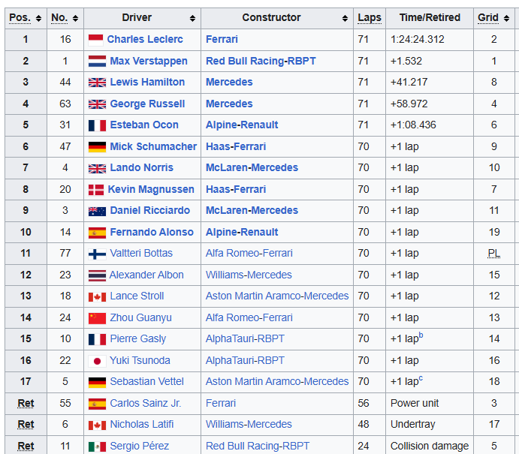This screenshot has height=454, width=519.
Task: Click Finnish flag beside Valtteri Bottas
Action: click(98, 254)
